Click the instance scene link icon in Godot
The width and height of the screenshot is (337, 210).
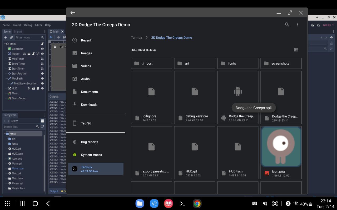[11, 38]
